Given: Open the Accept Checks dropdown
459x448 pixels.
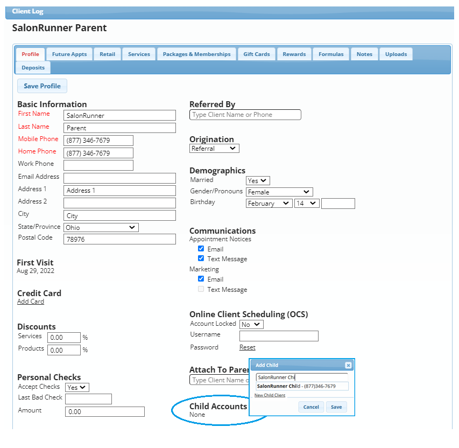Looking at the screenshot, I should pos(77,387).
